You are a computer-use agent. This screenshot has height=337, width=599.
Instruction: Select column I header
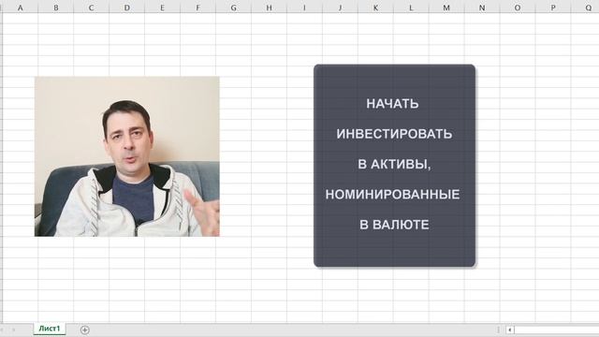click(304, 7)
